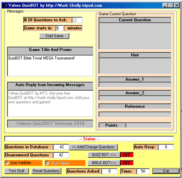This screenshot has width=182, height=178.
Task: Click the 'Answer_2' header
Action: [135, 93]
